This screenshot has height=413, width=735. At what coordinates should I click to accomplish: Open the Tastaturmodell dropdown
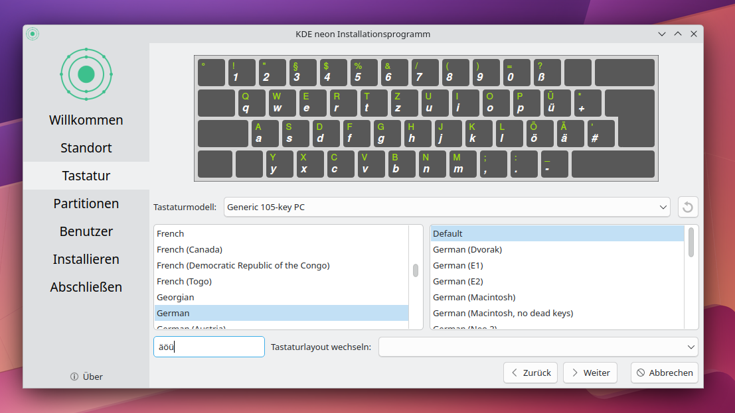(x=447, y=207)
